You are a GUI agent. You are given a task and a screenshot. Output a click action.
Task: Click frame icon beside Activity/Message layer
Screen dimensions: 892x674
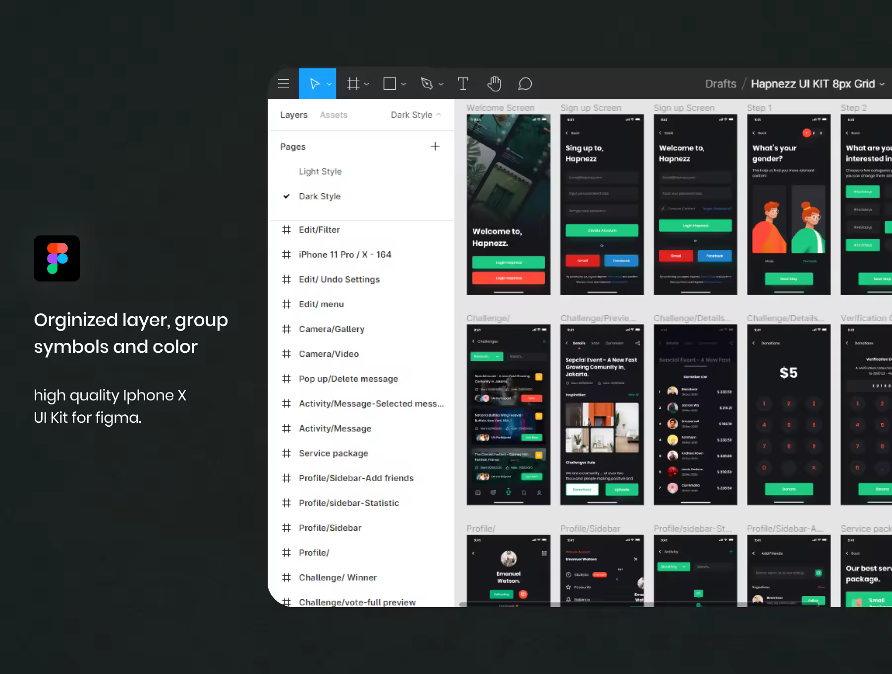[286, 429]
